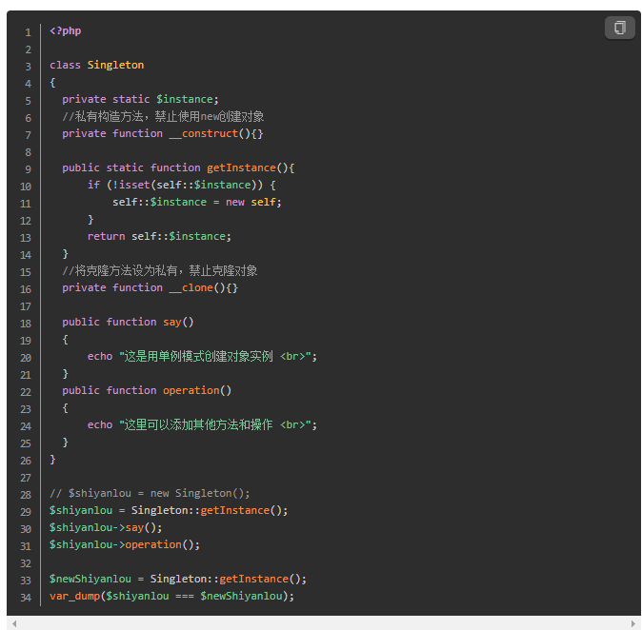Click line number 1 in the gutter

[x=28, y=32]
